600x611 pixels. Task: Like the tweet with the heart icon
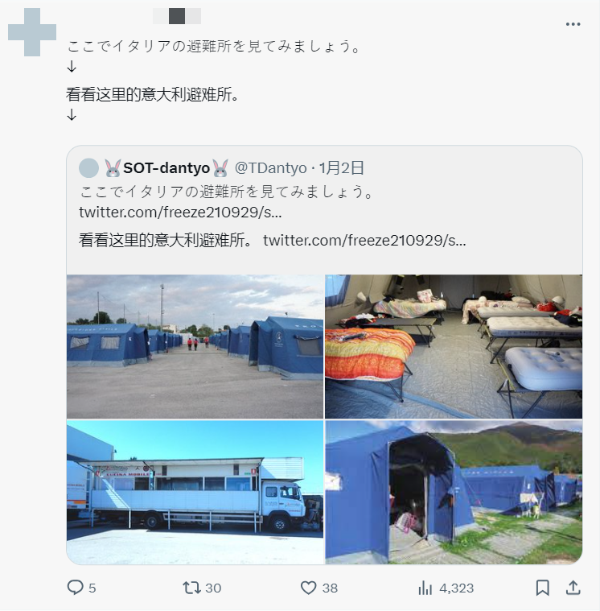pyautogui.click(x=308, y=588)
